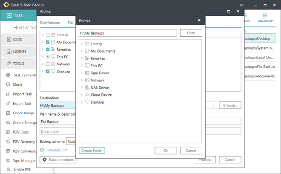Open the LOGS section icon
The image size is (281, 174).
9,39
